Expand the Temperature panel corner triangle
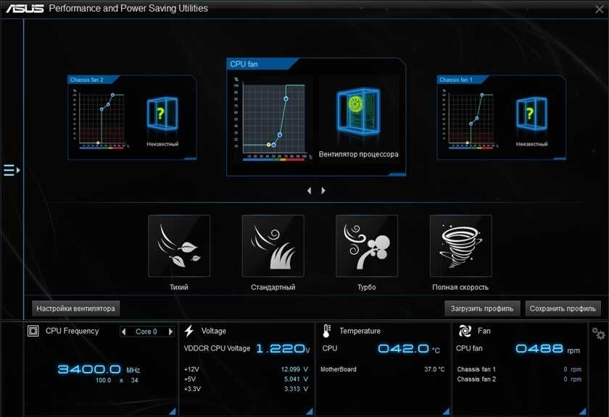The width and height of the screenshot is (609, 417). tap(446, 411)
